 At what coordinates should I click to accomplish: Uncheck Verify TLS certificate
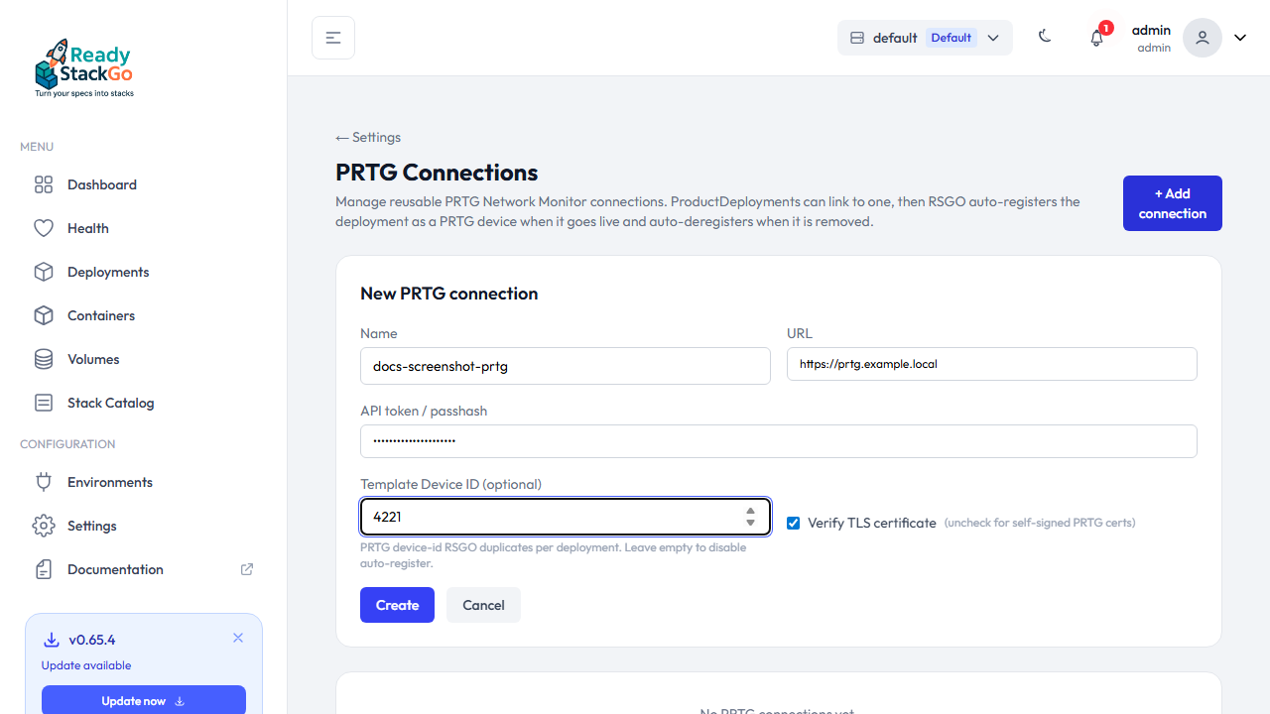tap(793, 523)
